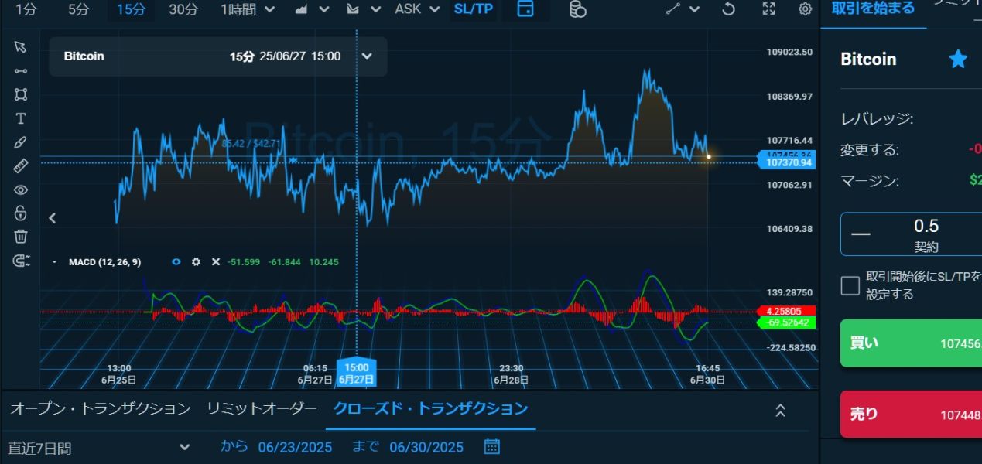Click the area chart type icon
982x464 pixels.
coord(302,9)
